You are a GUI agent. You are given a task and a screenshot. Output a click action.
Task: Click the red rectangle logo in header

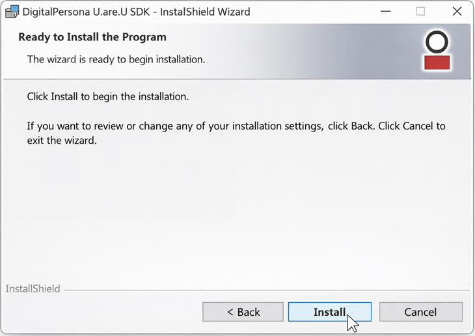click(x=437, y=63)
